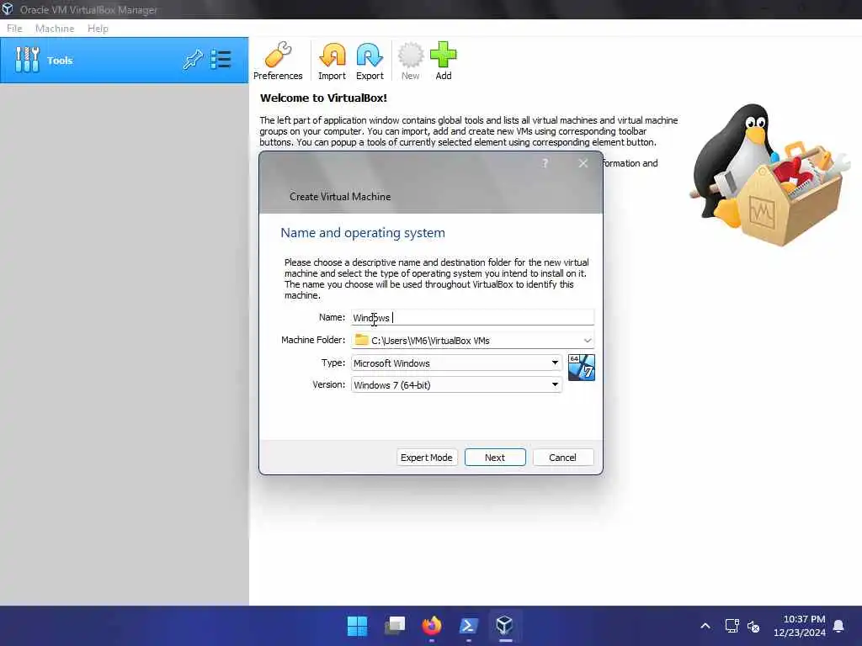This screenshot has height=646, width=862.
Task: Click the 'Name and operating system' heading
Action: tap(363, 233)
